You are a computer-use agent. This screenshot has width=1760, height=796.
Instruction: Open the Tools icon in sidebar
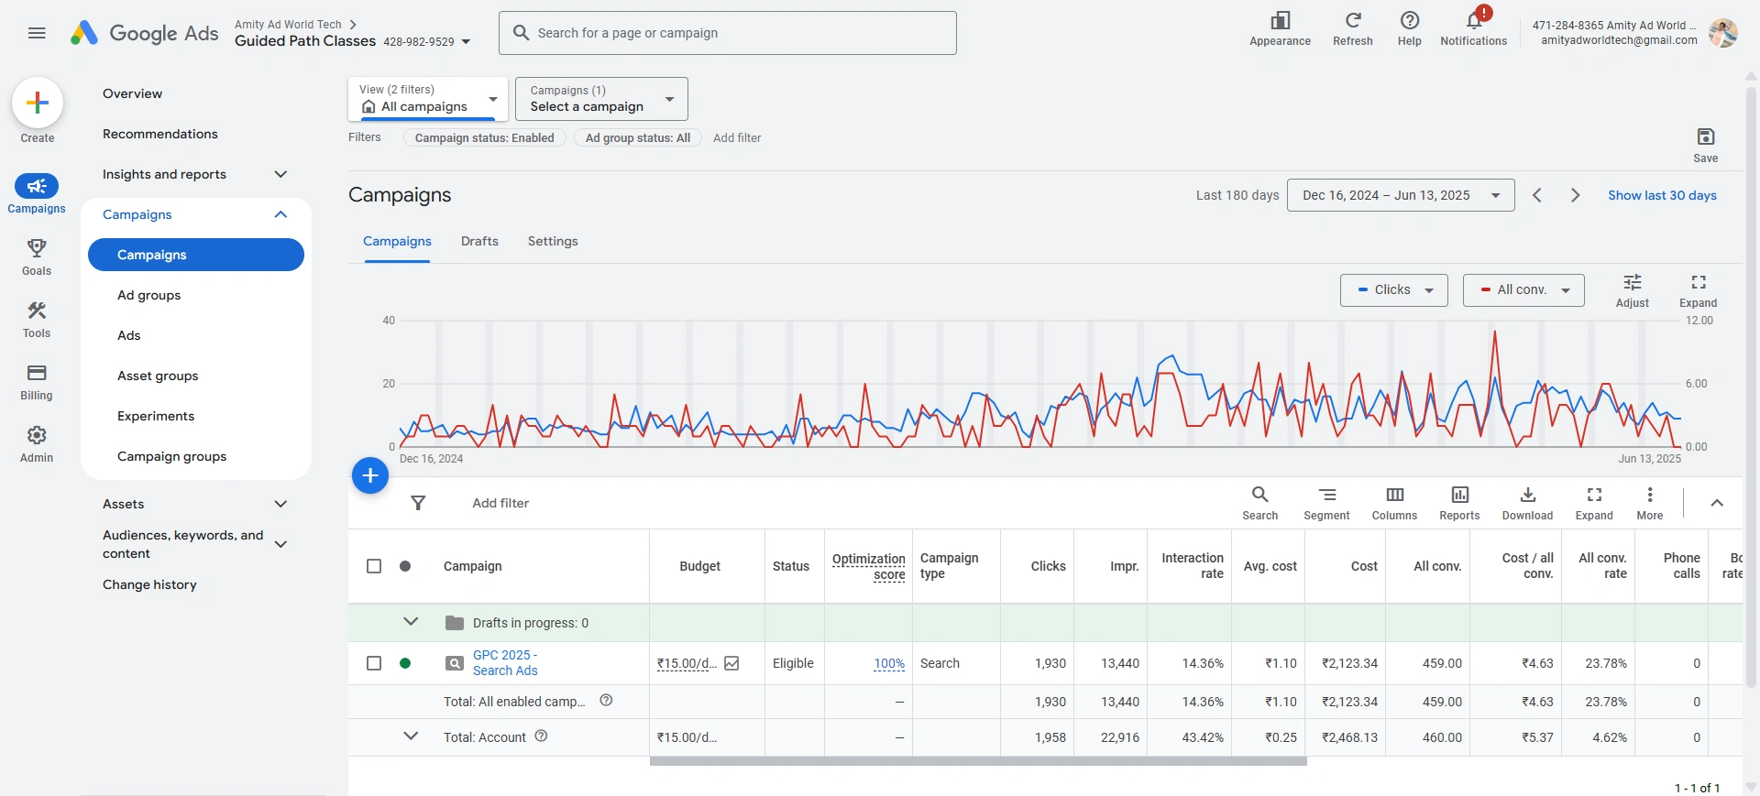click(x=37, y=320)
